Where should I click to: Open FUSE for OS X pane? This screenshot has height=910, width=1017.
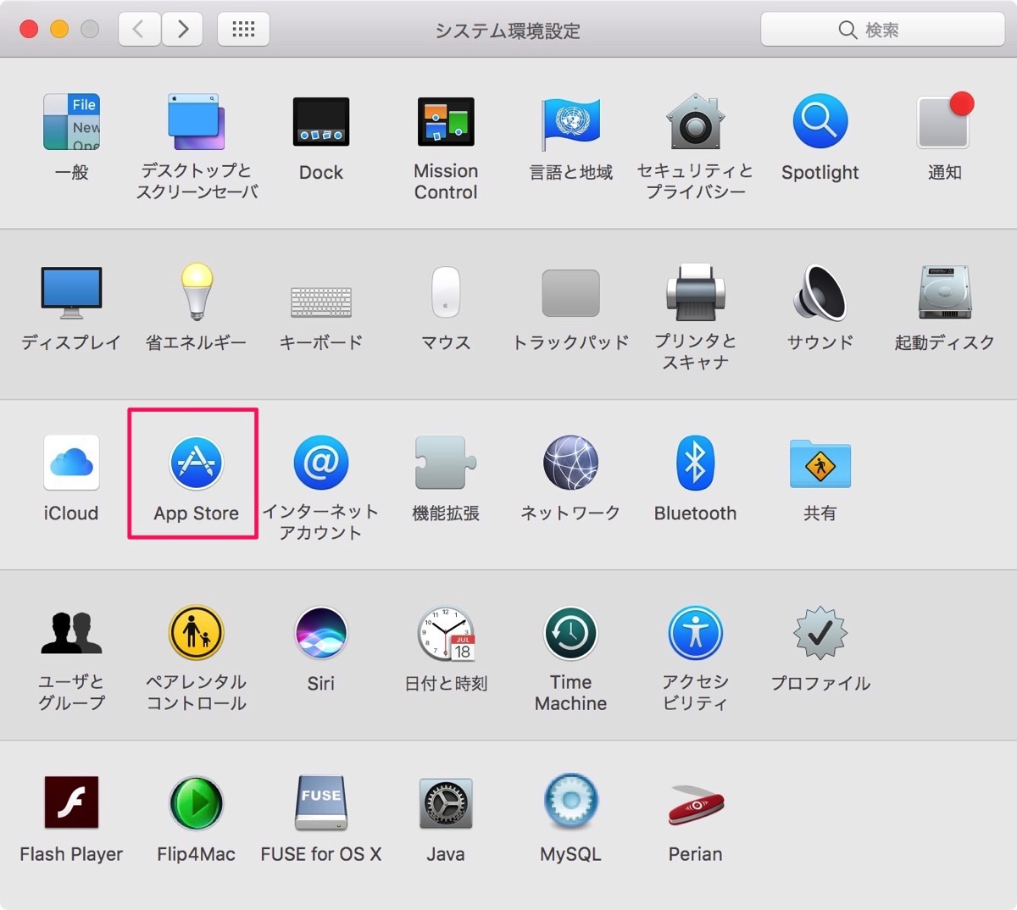pos(321,803)
